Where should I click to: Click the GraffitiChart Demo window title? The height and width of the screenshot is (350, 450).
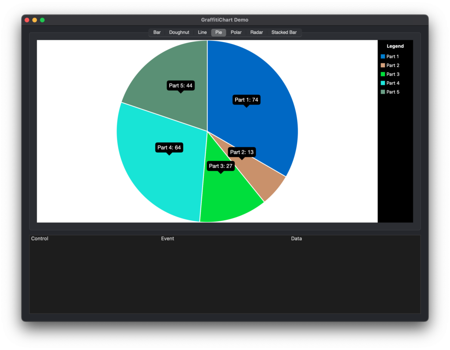(225, 20)
